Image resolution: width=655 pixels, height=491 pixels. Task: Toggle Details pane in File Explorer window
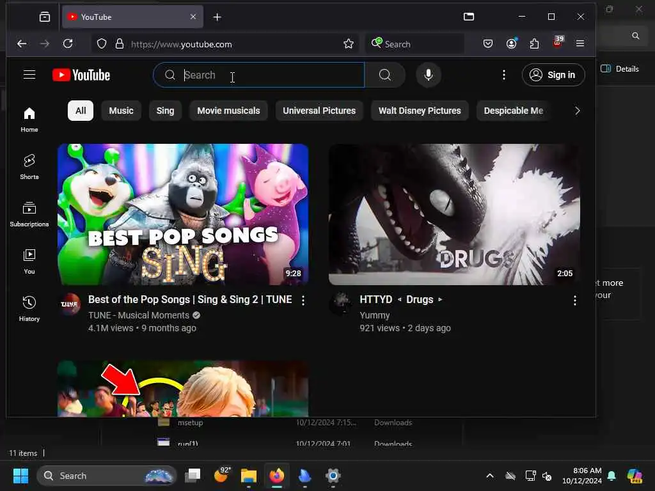point(619,69)
